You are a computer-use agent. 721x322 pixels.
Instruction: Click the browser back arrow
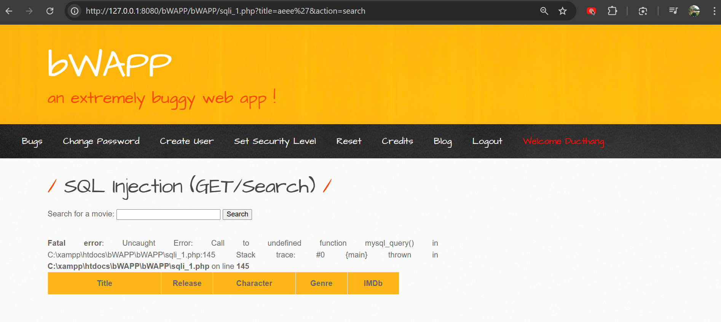coord(9,11)
